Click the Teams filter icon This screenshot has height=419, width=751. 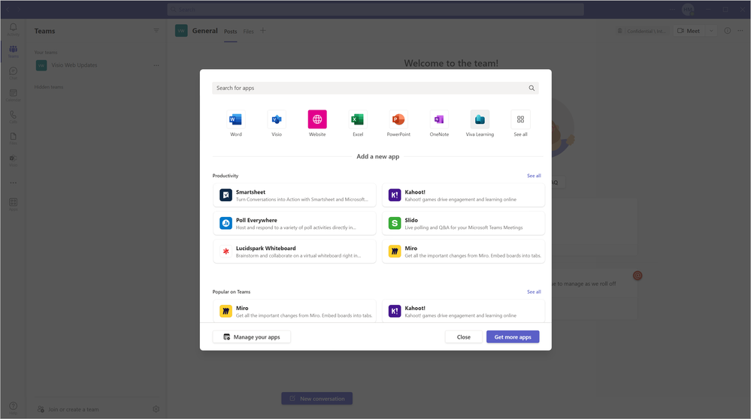[156, 31]
